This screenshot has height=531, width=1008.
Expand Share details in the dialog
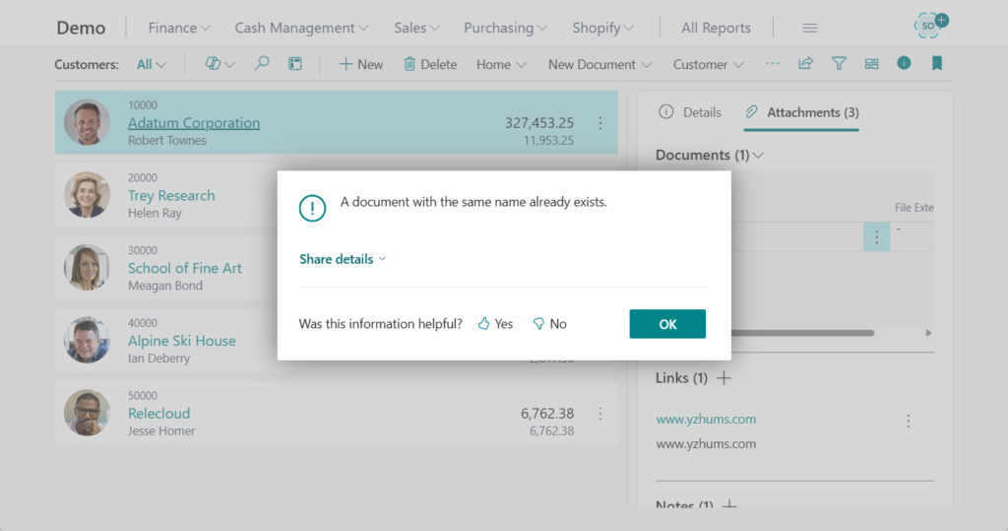(x=343, y=259)
